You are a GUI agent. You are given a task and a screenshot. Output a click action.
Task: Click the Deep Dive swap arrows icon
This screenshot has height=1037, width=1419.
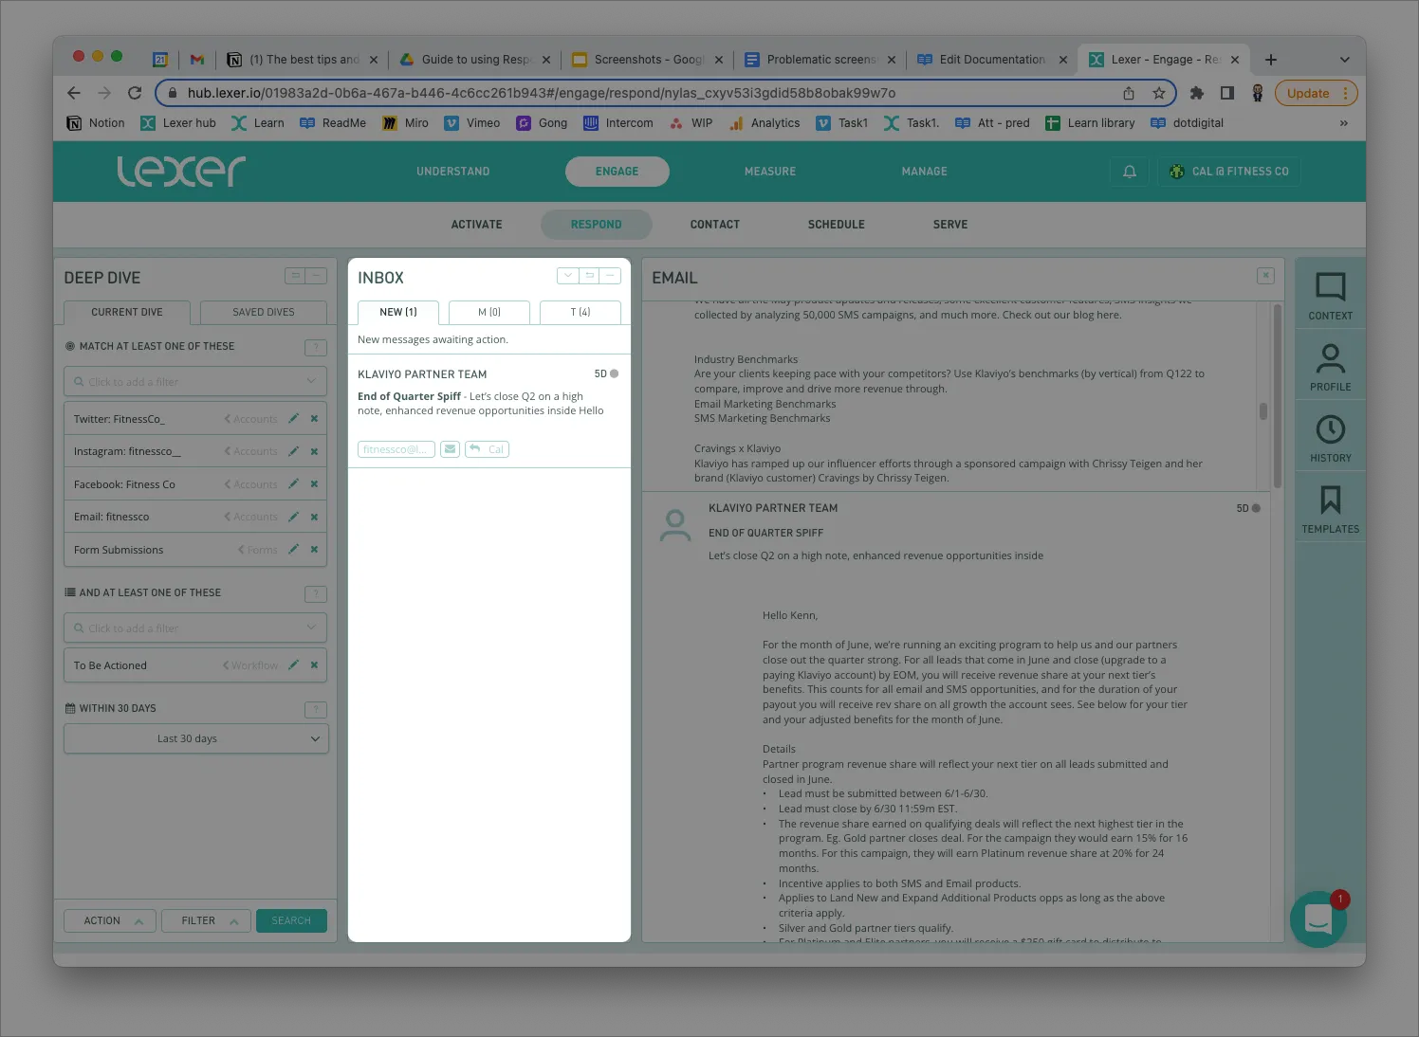coord(296,276)
